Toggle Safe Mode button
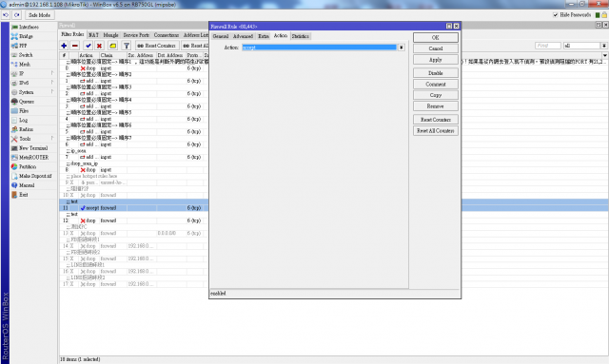The image size is (609, 364). point(40,15)
